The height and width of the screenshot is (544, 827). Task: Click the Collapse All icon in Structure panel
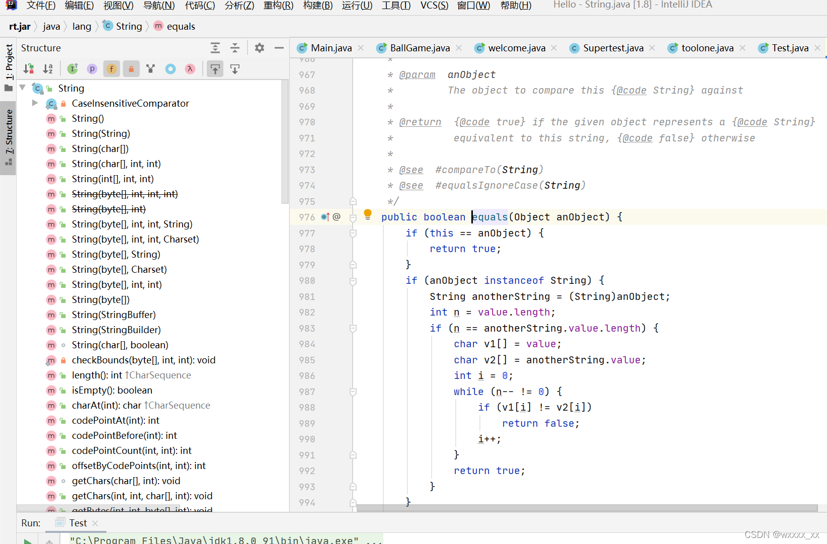235,48
